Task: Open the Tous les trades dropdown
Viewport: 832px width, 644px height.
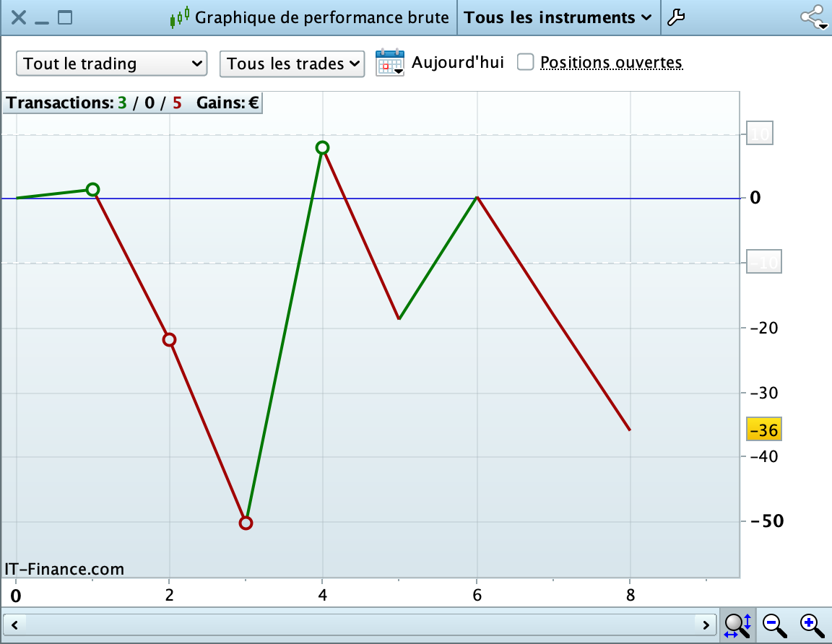Action: tap(292, 64)
